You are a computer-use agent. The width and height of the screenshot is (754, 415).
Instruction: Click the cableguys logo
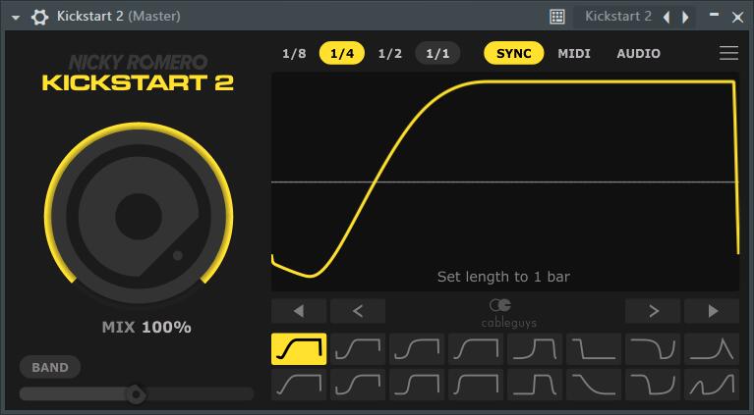pos(509,313)
